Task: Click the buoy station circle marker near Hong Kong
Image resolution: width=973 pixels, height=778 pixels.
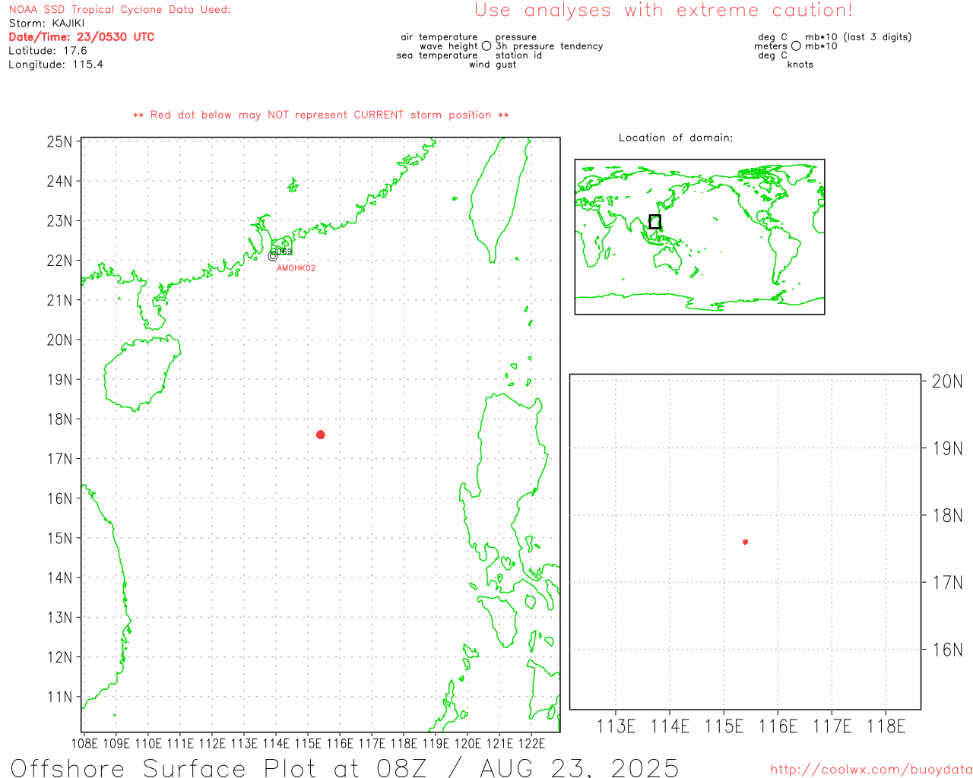Action: coord(273,257)
